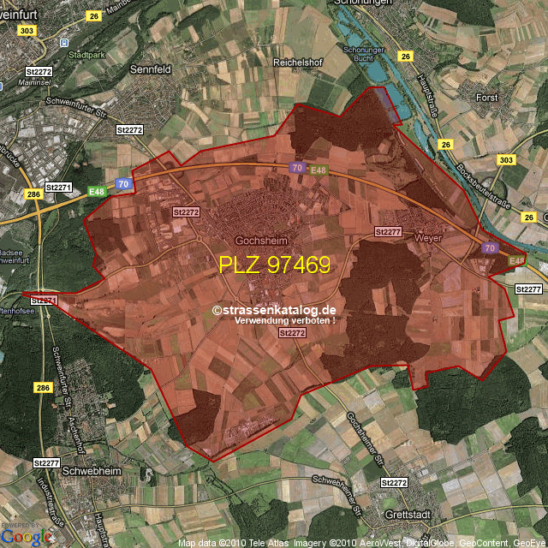Select the 303 road shield below Forst
The image size is (548, 548).
(x=506, y=160)
